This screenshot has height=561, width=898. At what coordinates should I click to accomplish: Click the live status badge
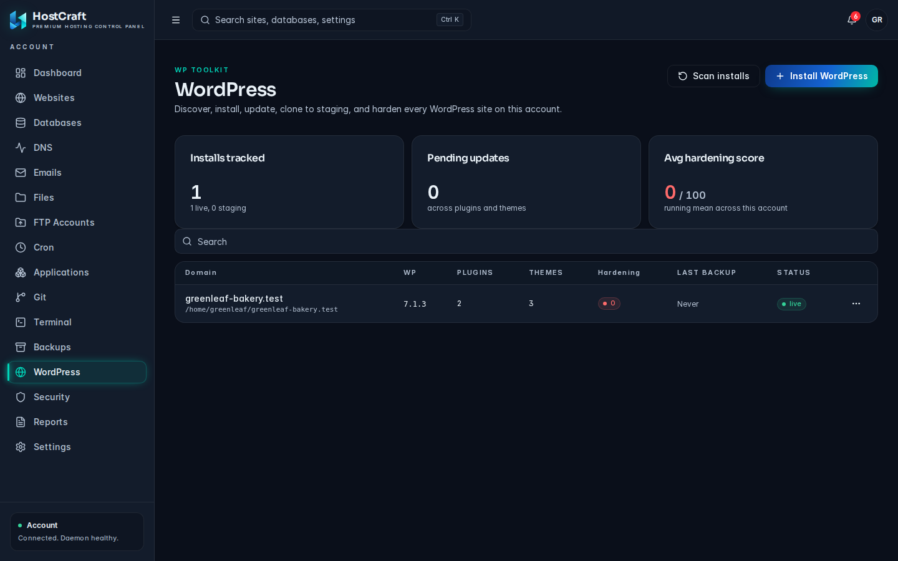(x=791, y=304)
